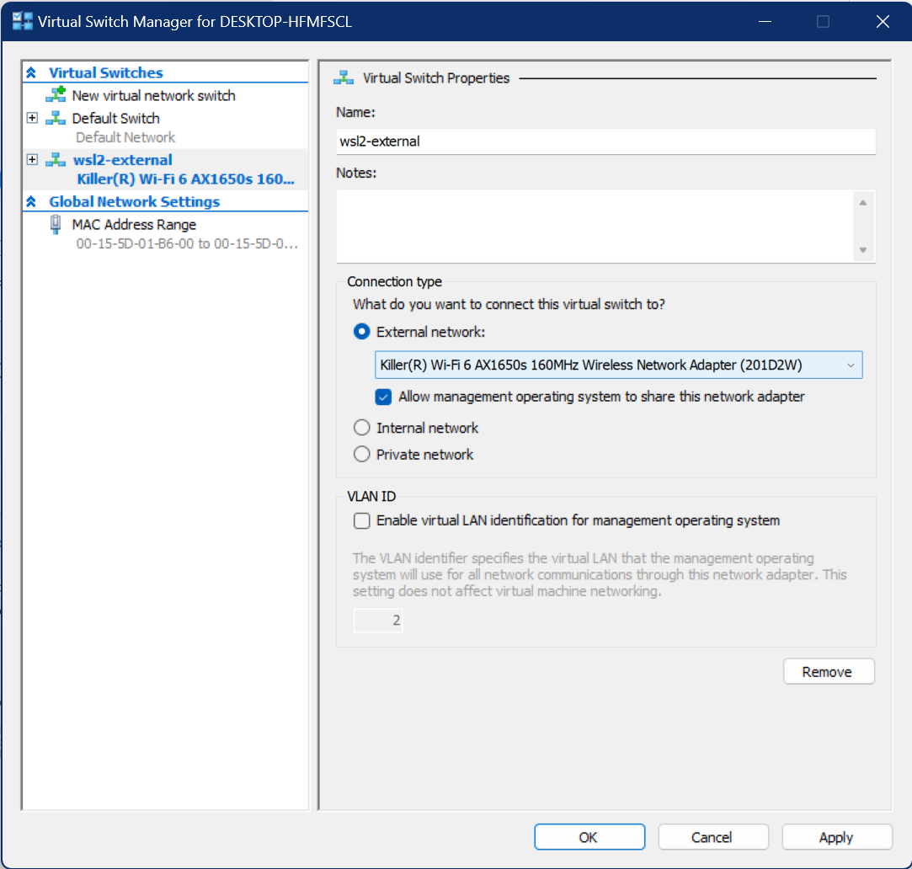Select the wsl2-external switch icon
This screenshot has height=869, width=912.
pos(55,159)
